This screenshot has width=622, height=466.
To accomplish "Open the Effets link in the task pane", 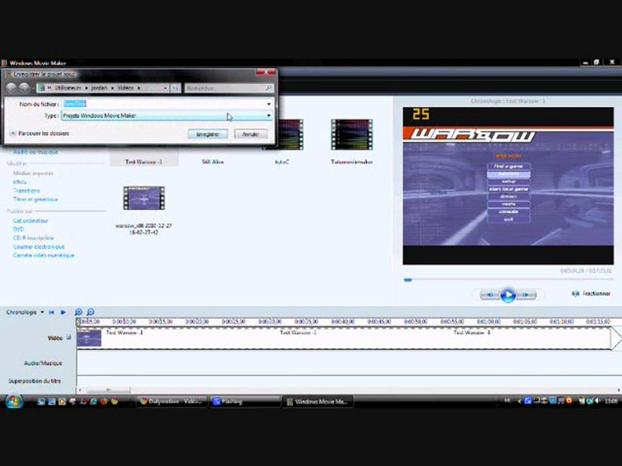I will (x=20, y=182).
